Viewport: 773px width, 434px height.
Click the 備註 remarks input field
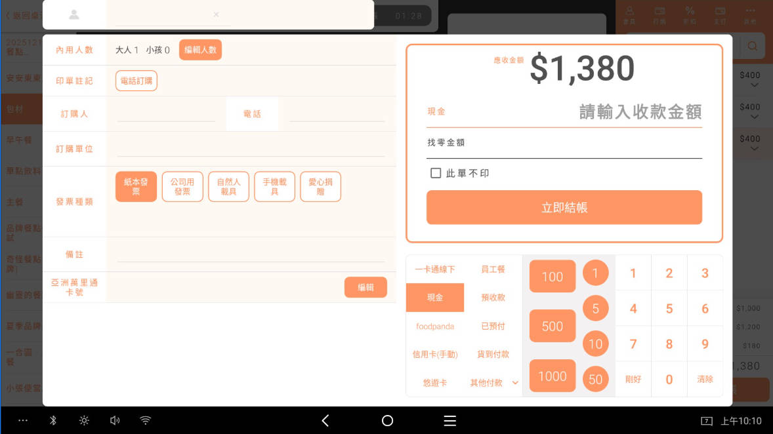tap(251, 254)
